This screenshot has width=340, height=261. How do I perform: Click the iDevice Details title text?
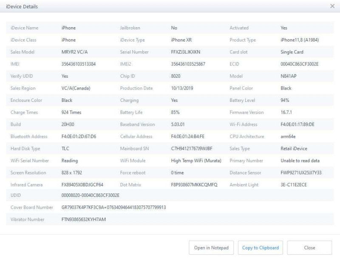22,6
